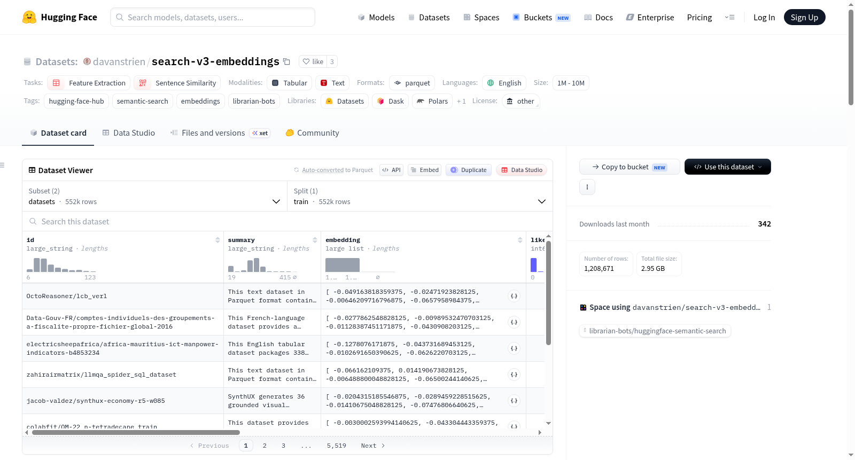Image resolution: width=855 pixels, height=460 pixels.
Task: Click the Hugging Face logo icon
Action: click(x=29, y=17)
